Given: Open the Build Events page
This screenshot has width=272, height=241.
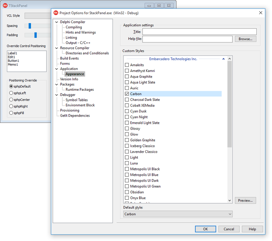Looking at the screenshot, I should (69, 58).
